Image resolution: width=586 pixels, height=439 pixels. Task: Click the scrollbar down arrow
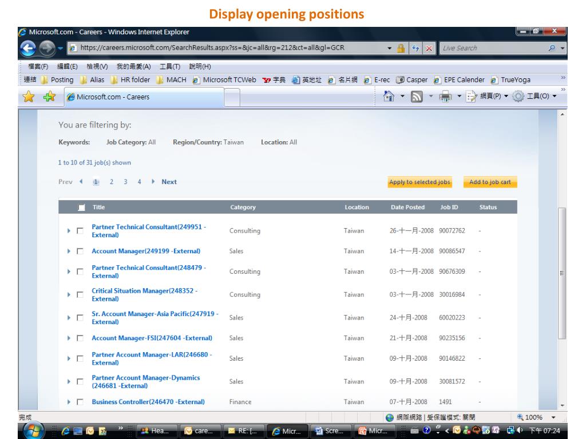[562, 405]
